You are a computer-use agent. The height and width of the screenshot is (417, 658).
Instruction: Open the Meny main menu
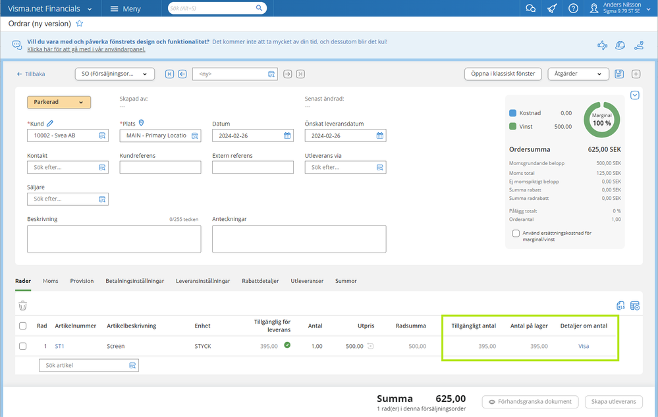[125, 9]
